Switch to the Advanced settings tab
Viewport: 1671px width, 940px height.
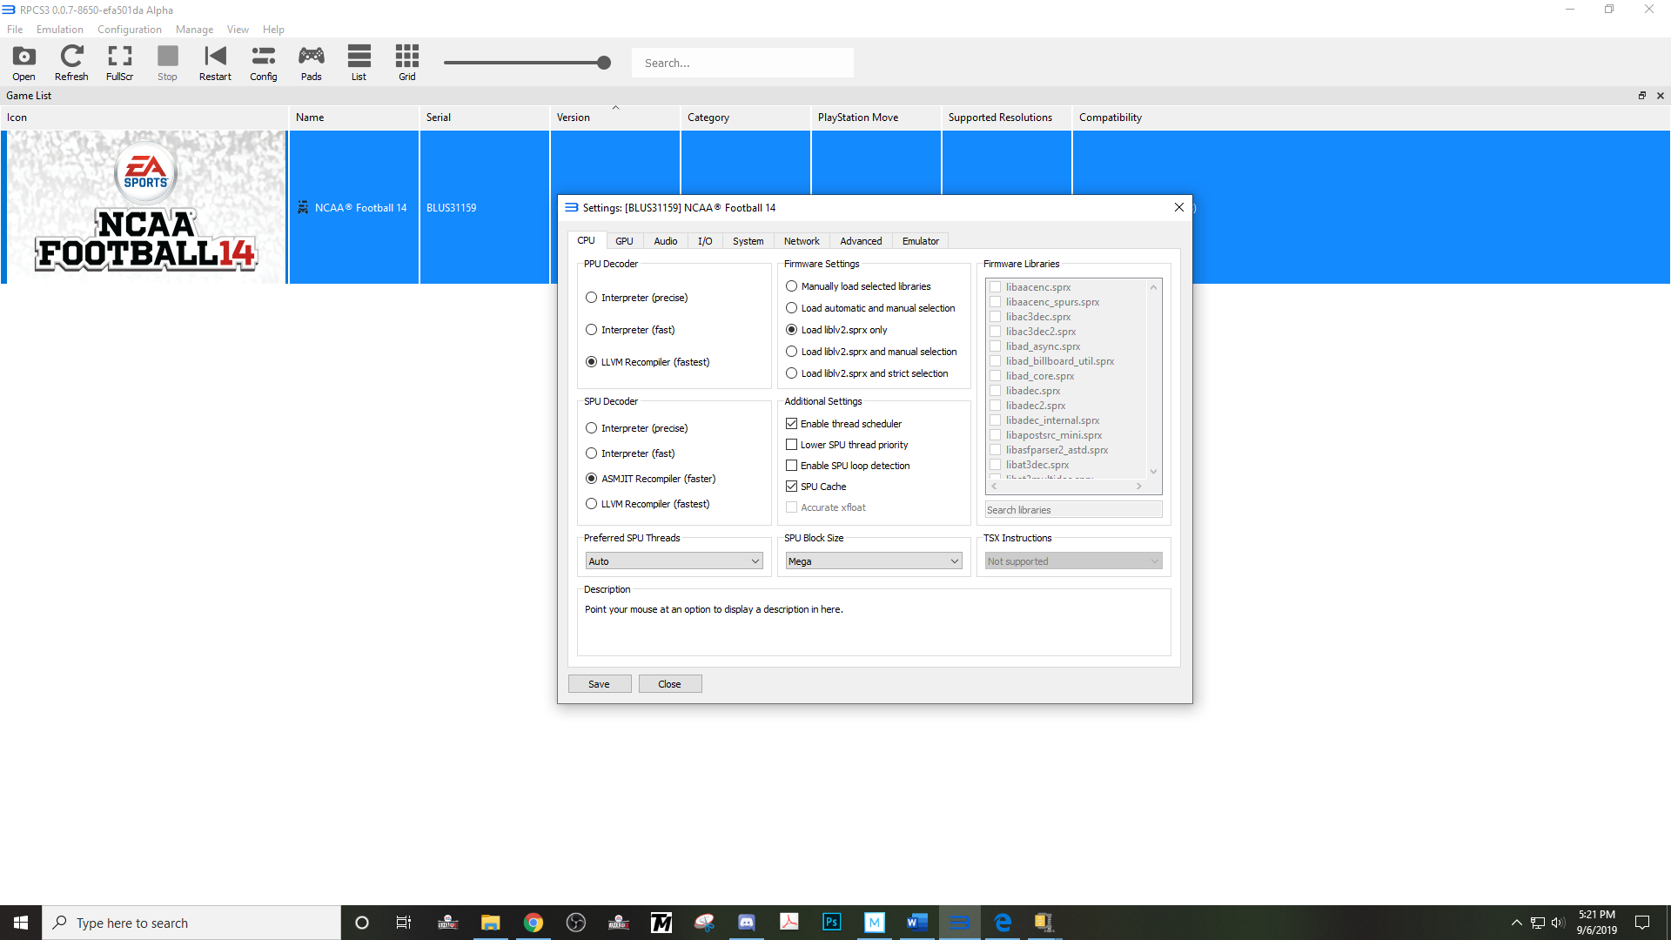click(x=861, y=241)
